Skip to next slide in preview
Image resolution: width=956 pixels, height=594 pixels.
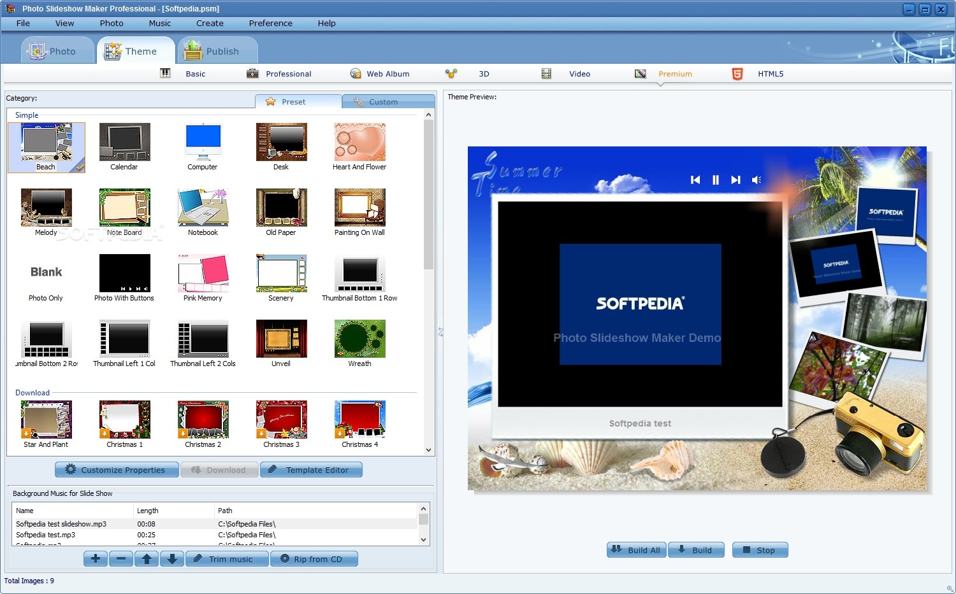click(x=735, y=180)
